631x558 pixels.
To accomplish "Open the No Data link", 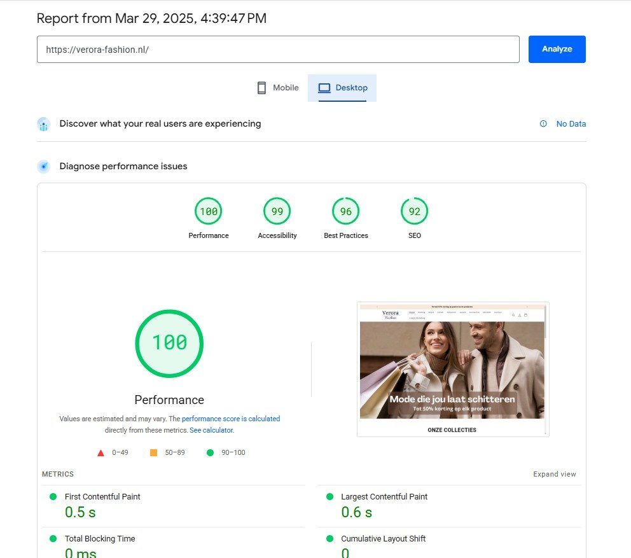I will tap(571, 124).
